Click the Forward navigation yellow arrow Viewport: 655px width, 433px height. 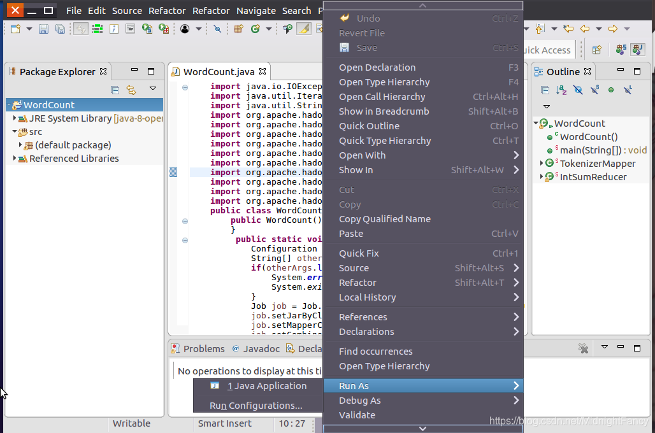pyautogui.click(x=613, y=29)
